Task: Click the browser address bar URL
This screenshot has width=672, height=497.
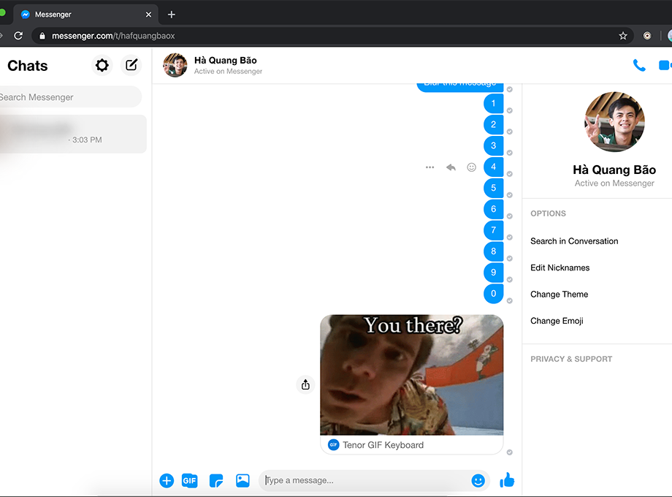Action: click(x=113, y=36)
